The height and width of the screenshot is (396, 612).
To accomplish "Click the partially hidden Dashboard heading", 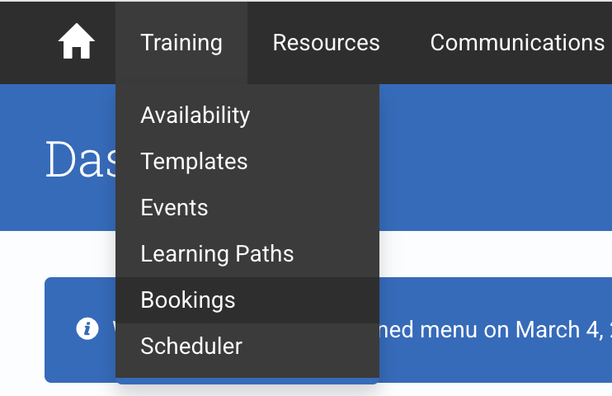I will (x=81, y=159).
